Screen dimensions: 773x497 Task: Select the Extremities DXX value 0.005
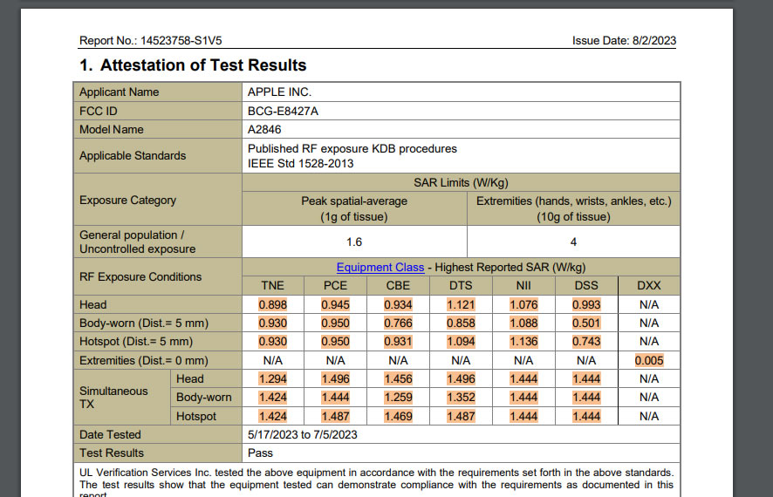[x=648, y=360]
